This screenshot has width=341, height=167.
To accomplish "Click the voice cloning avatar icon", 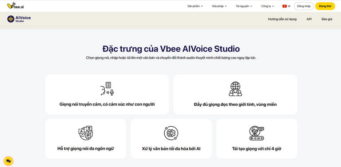I will point(257,133).
